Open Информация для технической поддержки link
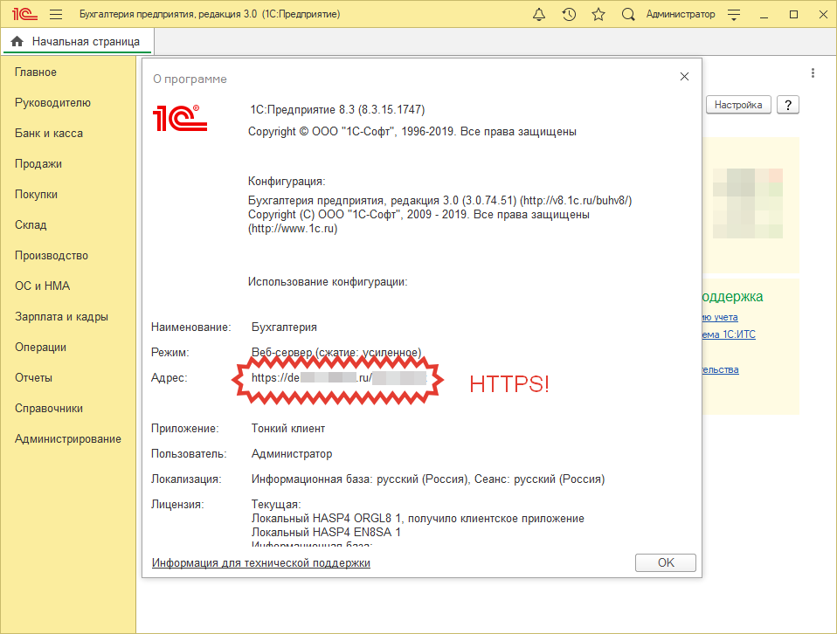This screenshot has height=634, width=837. pos(261,563)
